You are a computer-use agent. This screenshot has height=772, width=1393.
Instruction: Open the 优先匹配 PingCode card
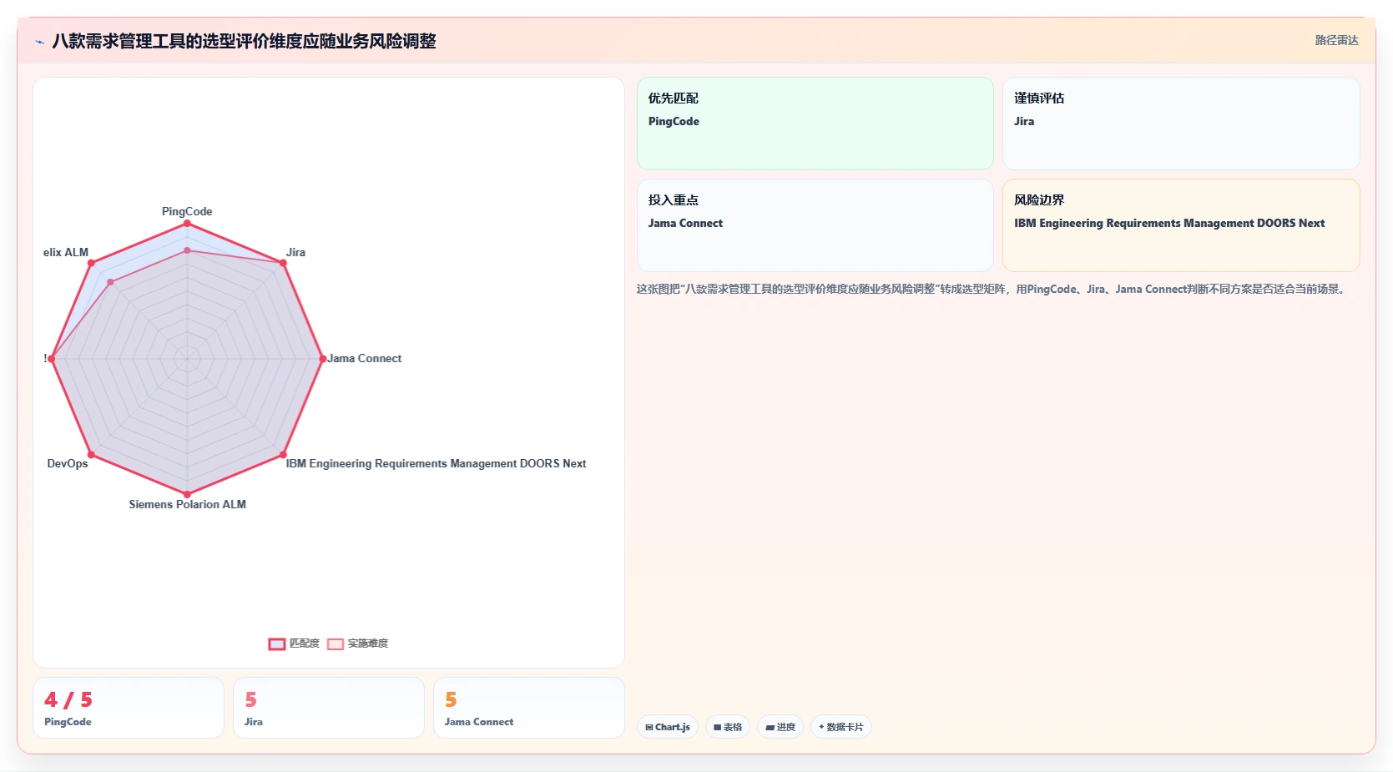pos(815,124)
